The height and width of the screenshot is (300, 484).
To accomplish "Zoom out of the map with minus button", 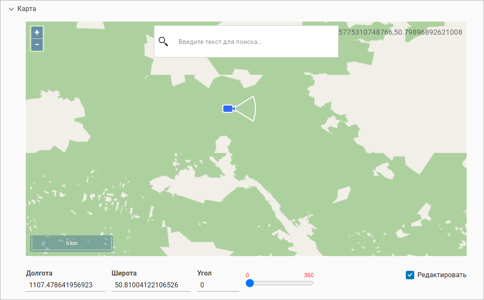I will click(37, 44).
